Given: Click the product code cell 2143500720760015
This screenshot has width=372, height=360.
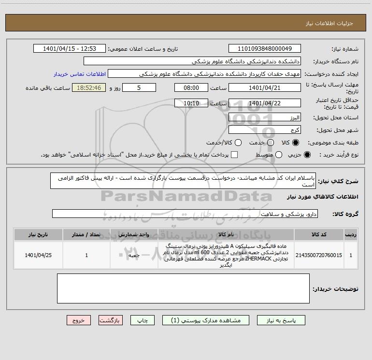Looking at the screenshot, I should (319, 255).
